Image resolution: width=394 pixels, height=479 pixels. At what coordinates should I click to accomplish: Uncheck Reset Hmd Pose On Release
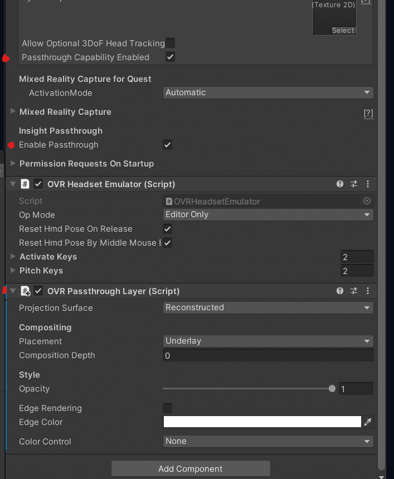click(168, 229)
